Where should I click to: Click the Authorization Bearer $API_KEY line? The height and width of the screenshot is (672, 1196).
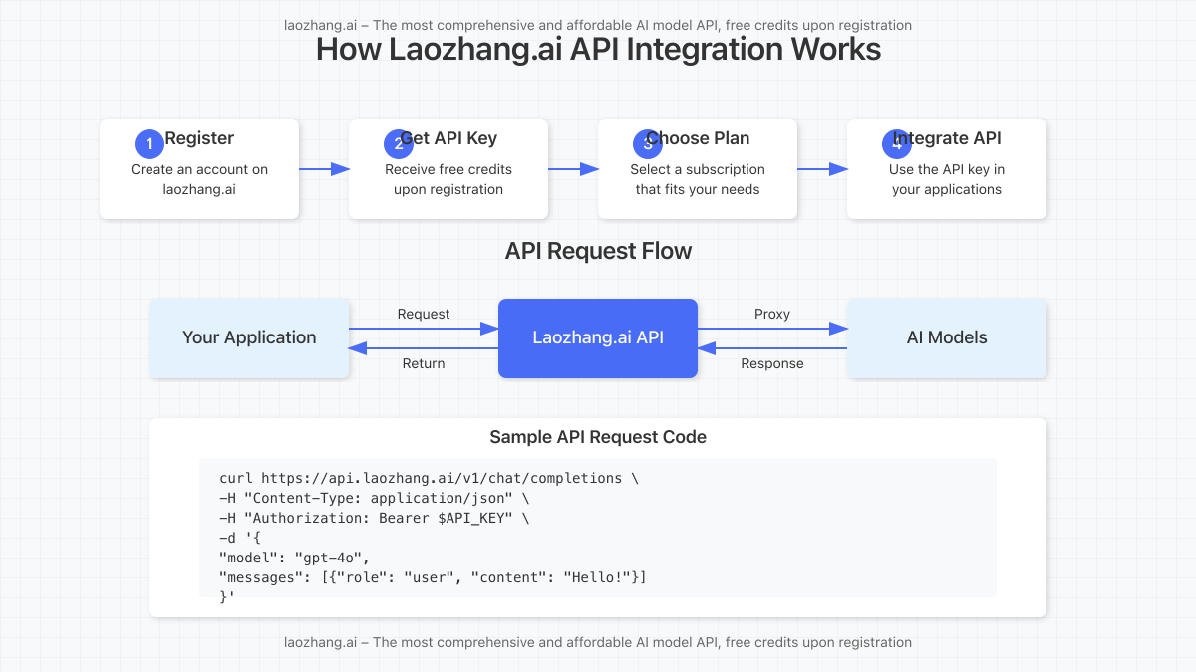(375, 518)
